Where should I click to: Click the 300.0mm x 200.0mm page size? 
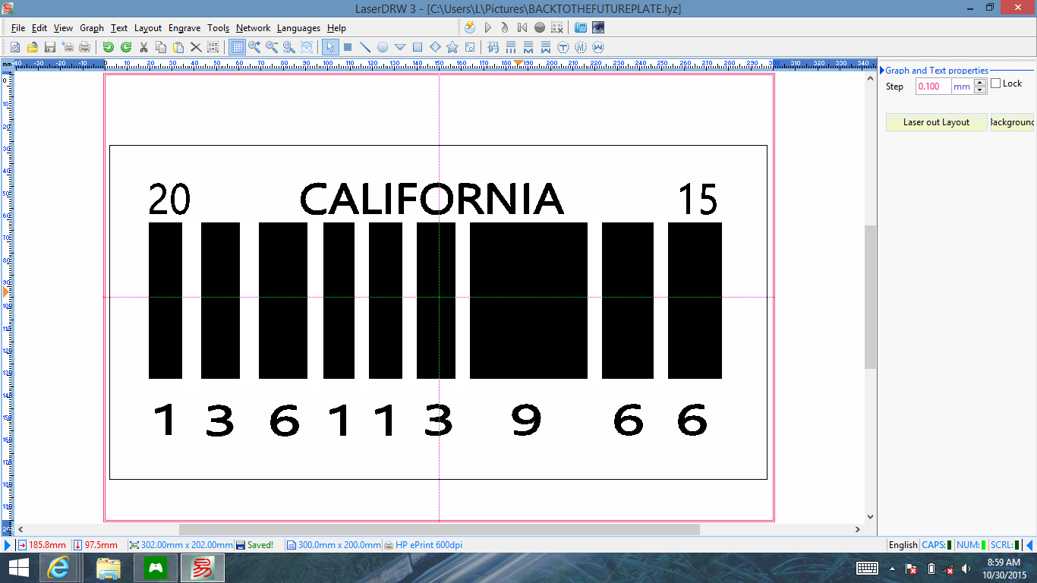point(333,545)
